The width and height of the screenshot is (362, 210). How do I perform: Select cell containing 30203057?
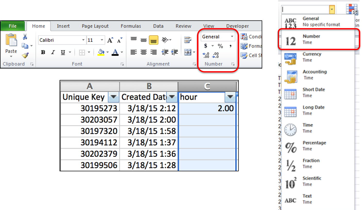point(90,120)
